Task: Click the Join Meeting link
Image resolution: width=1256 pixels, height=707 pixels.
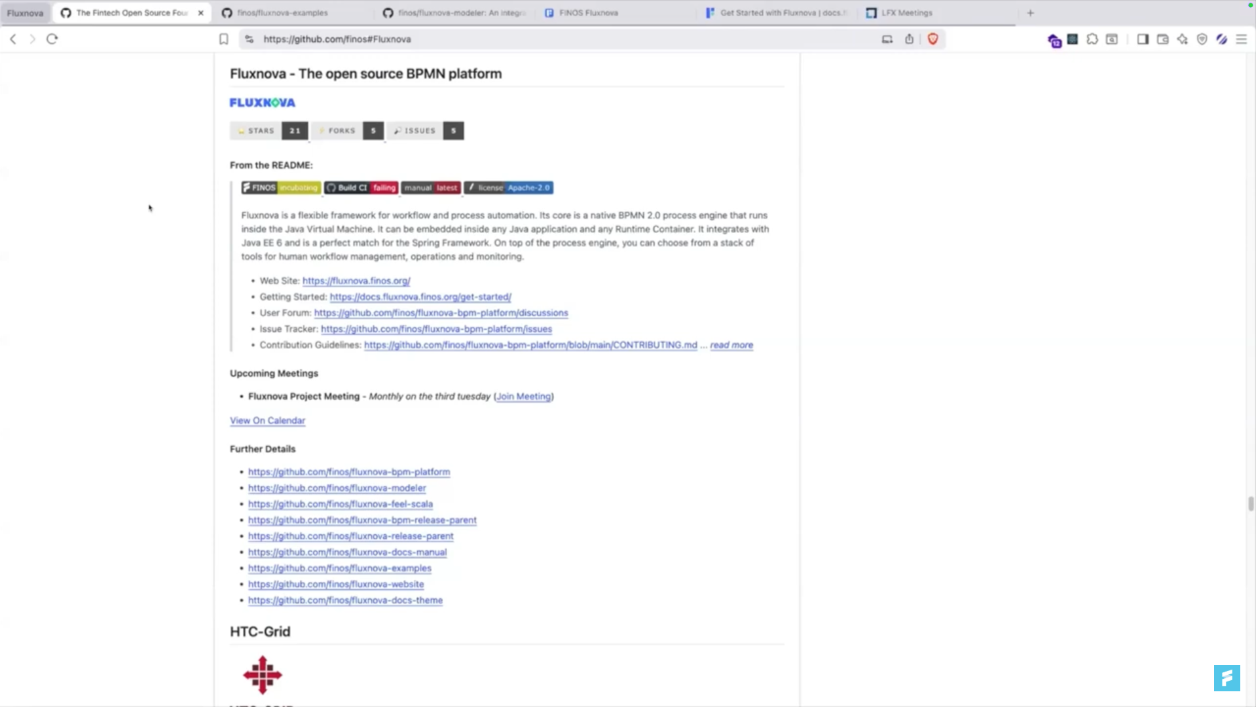Action: coord(523,396)
